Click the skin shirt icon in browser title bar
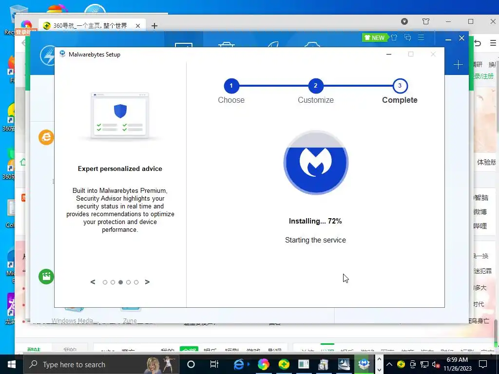The height and width of the screenshot is (374, 499). [x=426, y=21]
